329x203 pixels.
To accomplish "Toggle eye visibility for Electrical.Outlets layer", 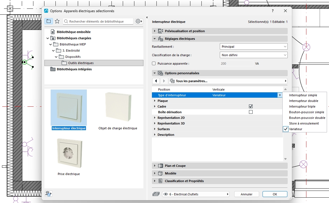I will coord(166,194).
